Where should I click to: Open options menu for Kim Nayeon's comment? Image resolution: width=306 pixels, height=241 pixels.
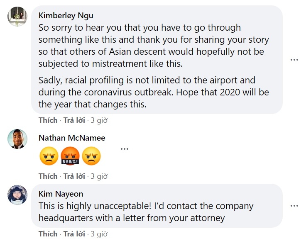click(294, 206)
